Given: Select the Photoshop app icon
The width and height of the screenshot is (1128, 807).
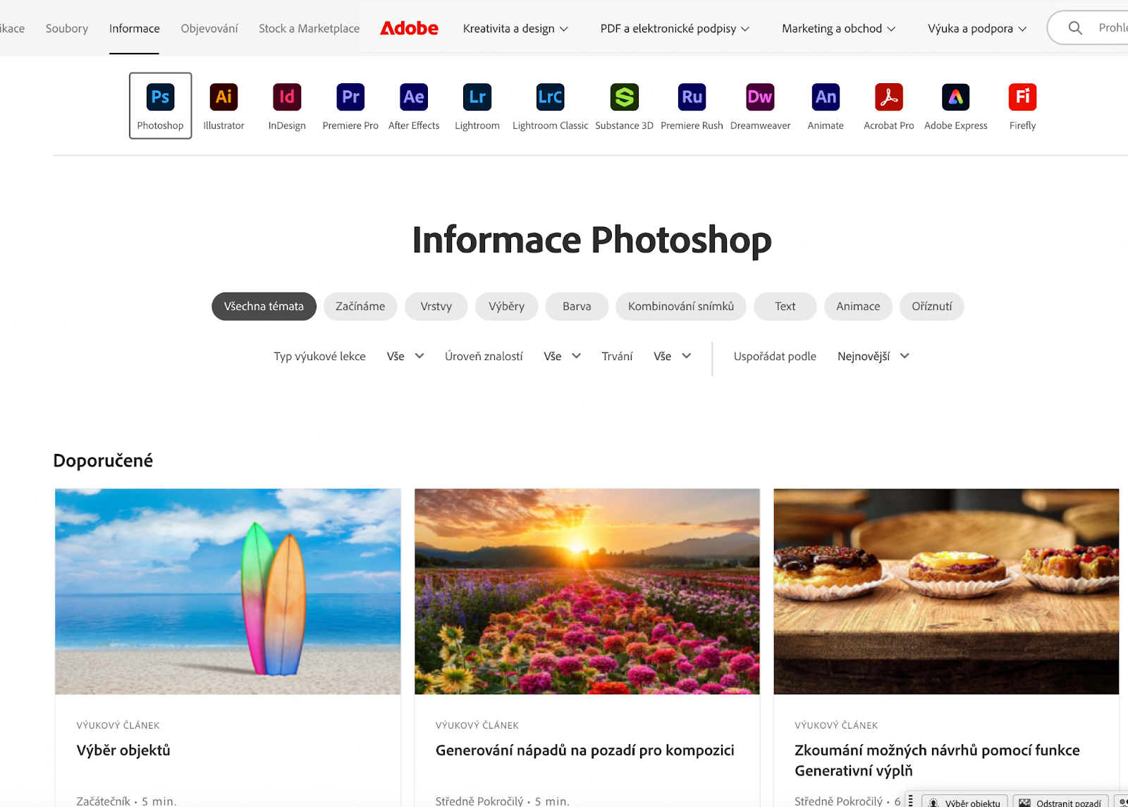Looking at the screenshot, I should (160, 97).
